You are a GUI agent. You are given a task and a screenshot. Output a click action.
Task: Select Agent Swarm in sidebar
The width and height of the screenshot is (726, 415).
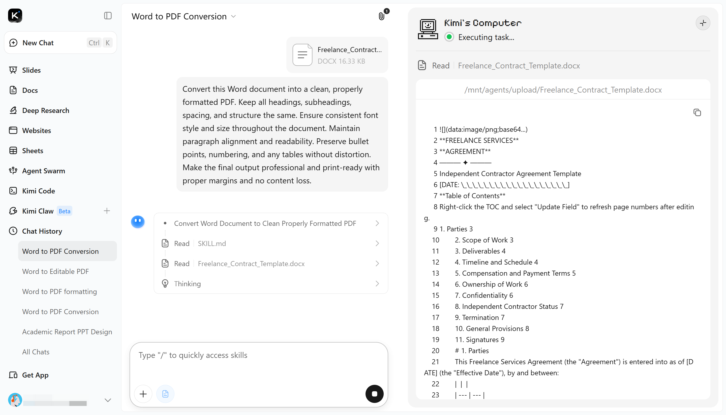click(43, 171)
